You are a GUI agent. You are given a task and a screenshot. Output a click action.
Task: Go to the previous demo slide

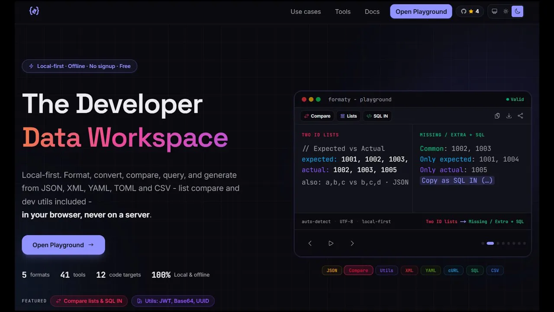[310, 244]
